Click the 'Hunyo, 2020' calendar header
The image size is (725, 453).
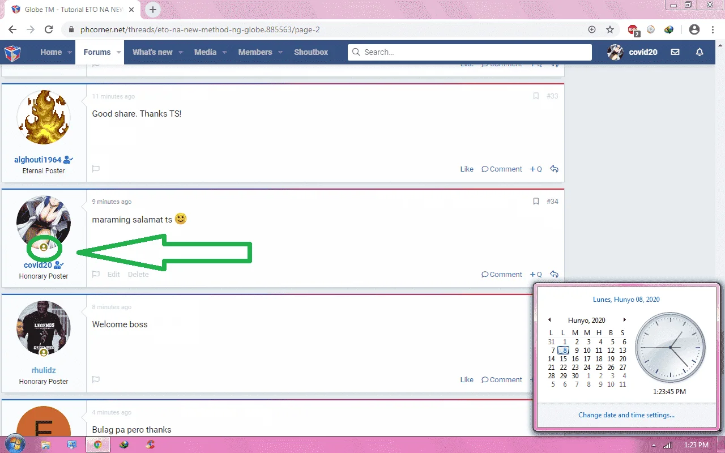coord(587,320)
